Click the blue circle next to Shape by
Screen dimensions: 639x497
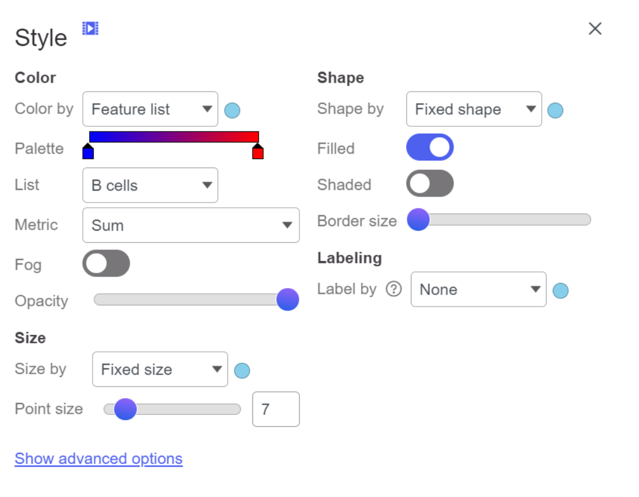point(555,110)
